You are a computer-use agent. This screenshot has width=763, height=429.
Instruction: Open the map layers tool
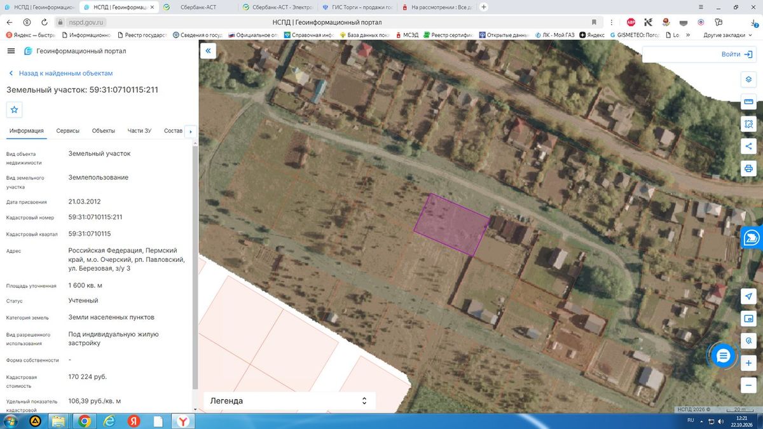748,80
